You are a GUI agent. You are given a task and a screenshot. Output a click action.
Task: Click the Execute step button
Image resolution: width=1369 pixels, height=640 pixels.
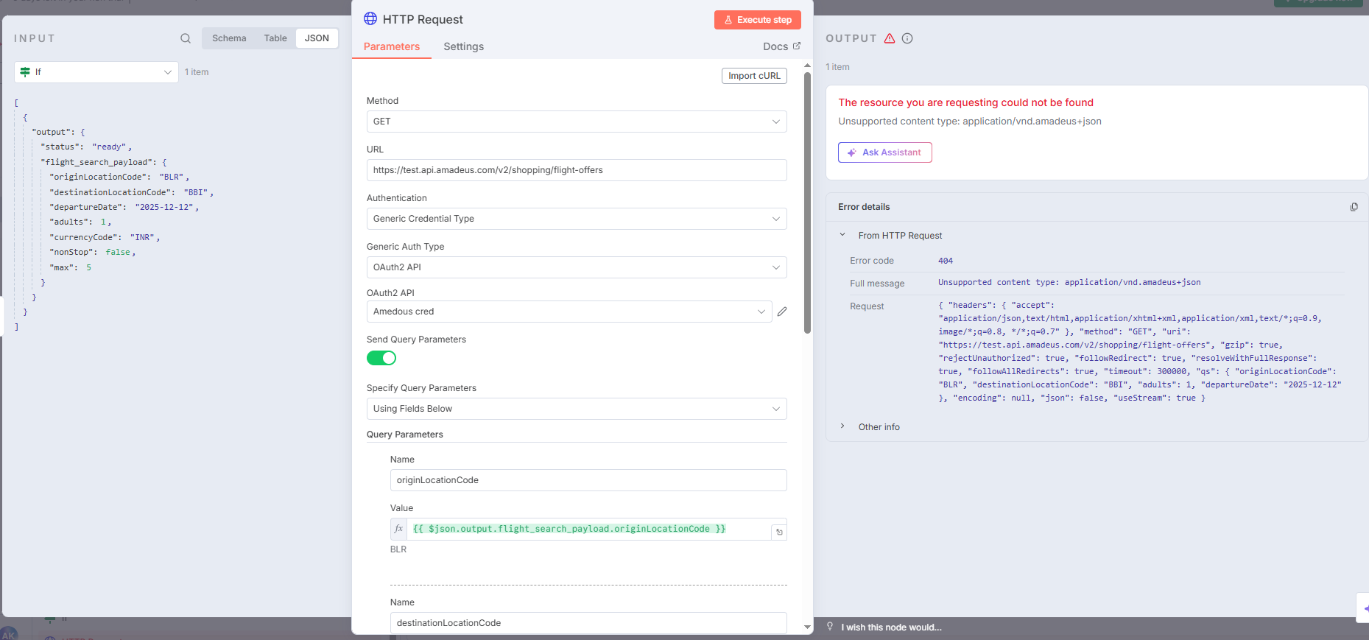(x=757, y=20)
